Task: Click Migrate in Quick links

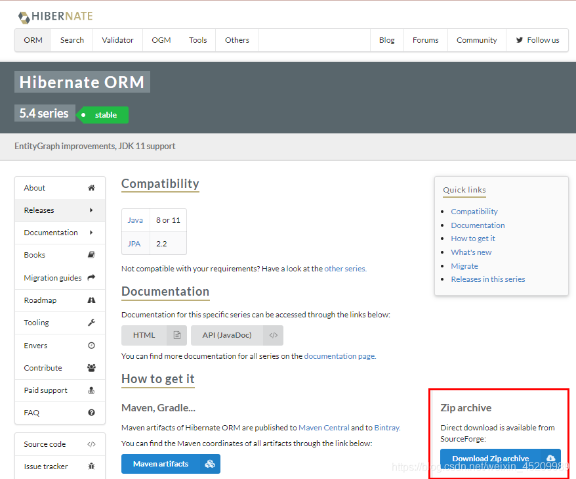Action: coord(464,266)
